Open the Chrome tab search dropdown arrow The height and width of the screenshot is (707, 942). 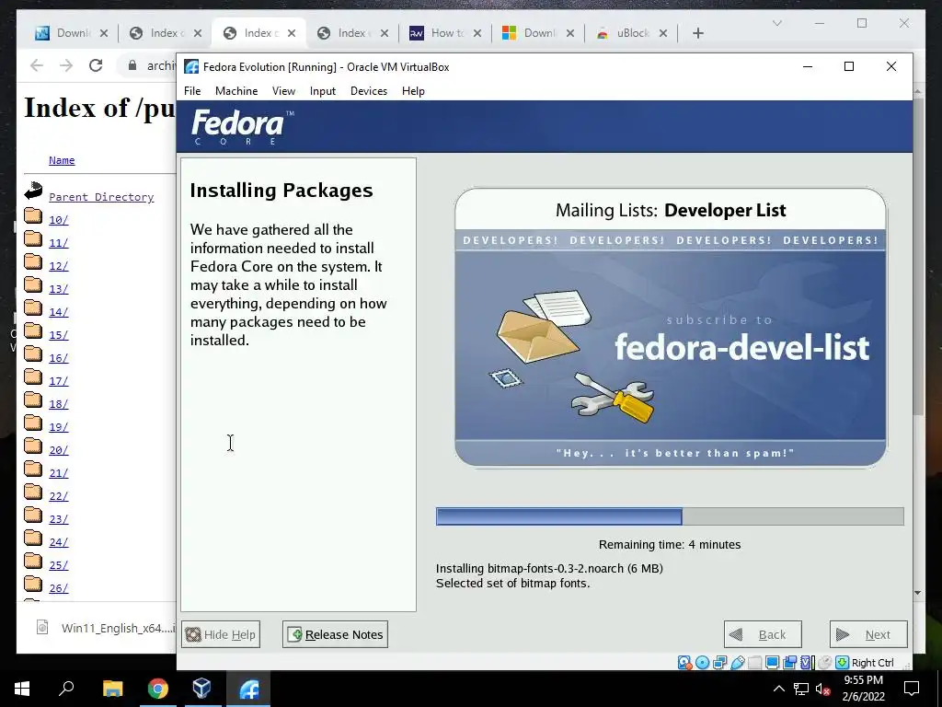[x=776, y=23]
